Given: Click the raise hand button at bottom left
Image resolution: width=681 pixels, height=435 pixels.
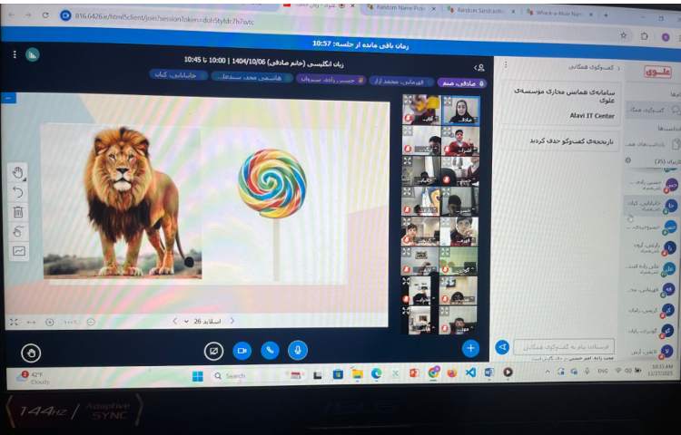Looking at the screenshot, I should tap(31, 353).
